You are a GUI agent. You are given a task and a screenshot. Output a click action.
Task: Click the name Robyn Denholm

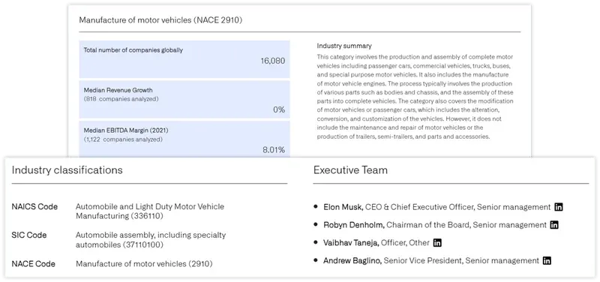point(353,225)
